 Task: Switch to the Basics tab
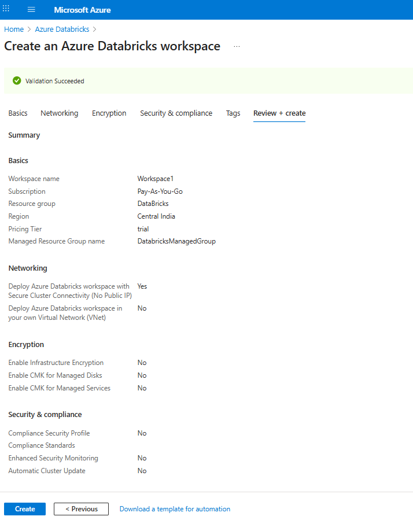point(18,113)
